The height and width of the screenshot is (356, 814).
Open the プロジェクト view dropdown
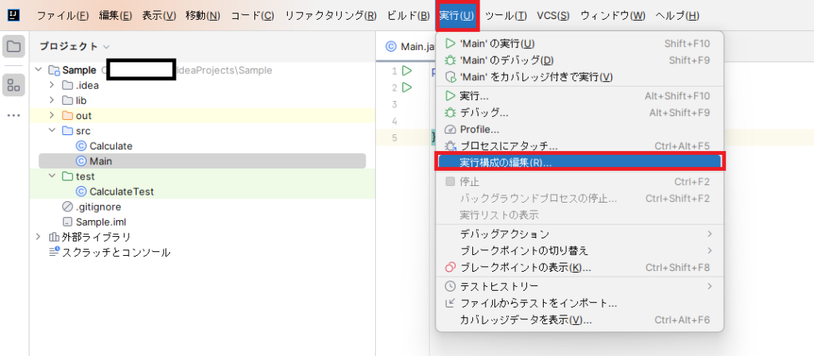107,47
